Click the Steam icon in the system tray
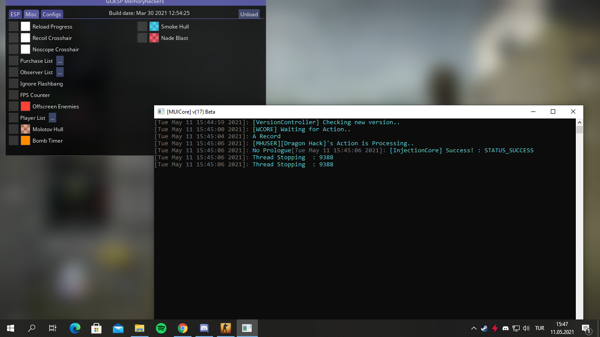Screen dimensions: 600x337 484,328
